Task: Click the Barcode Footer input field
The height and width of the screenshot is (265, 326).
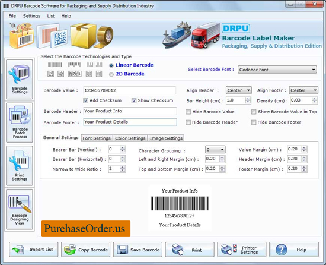Action: [130, 122]
